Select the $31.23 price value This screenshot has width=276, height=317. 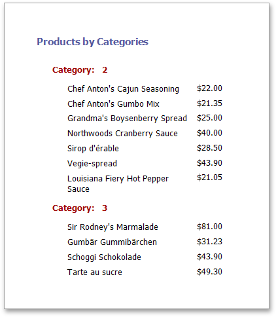click(x=209, y=242)
